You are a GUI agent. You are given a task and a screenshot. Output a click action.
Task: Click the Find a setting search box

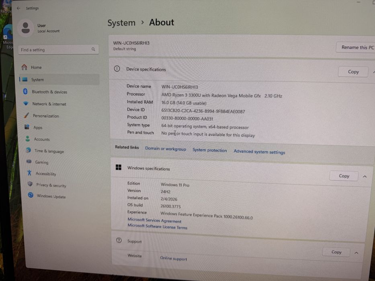[x=58, y=49]
